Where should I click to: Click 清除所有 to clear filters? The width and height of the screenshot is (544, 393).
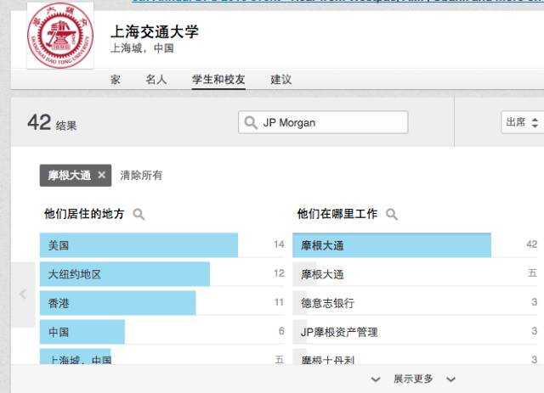coord(141,176)
